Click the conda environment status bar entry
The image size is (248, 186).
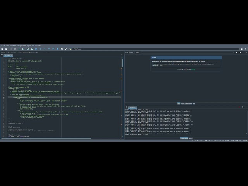pyautogui.click(x=213, y=141)
